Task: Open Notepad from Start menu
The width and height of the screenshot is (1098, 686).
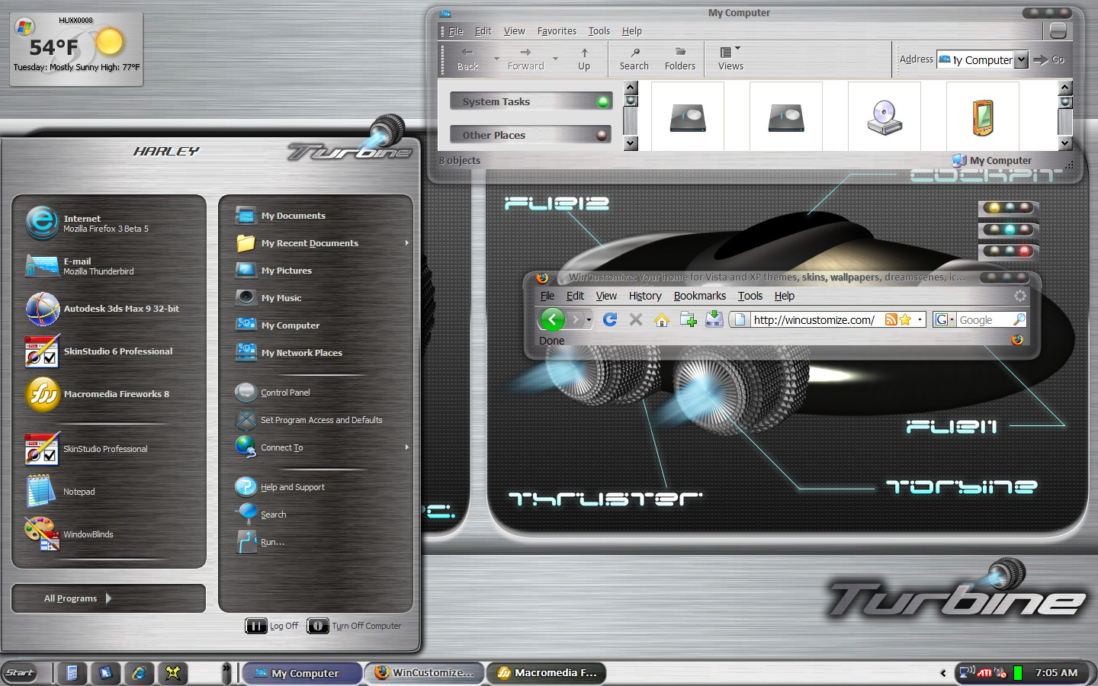Action: [109, 492]
